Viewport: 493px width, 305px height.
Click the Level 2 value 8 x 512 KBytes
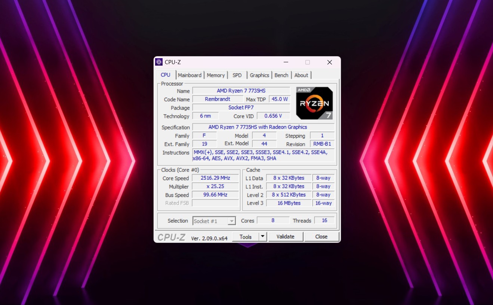click(x=289, y=195)
